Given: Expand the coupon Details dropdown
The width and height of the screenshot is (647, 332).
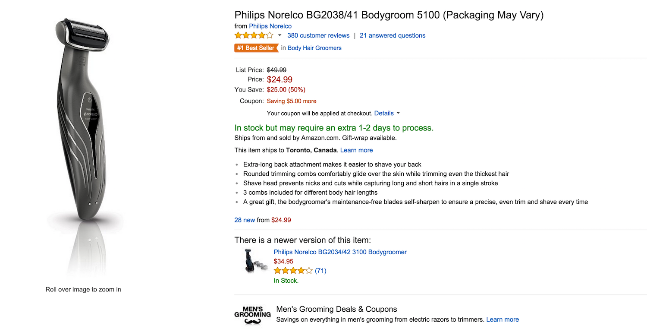Looking at the screenshot, I should pos(387,113).
